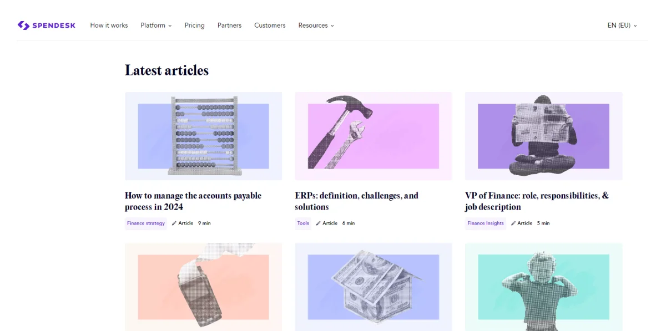Open the hammer and wrench thumbnail

374,136
